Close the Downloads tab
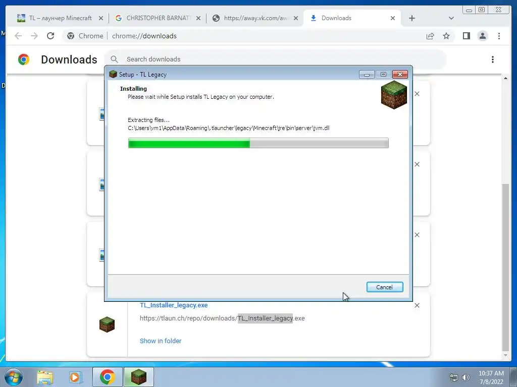Image resolution: width=517 pixels, height=387 pixels. click(393, 18)
